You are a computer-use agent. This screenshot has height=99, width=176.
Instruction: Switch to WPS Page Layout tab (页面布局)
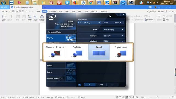[53, 12]
